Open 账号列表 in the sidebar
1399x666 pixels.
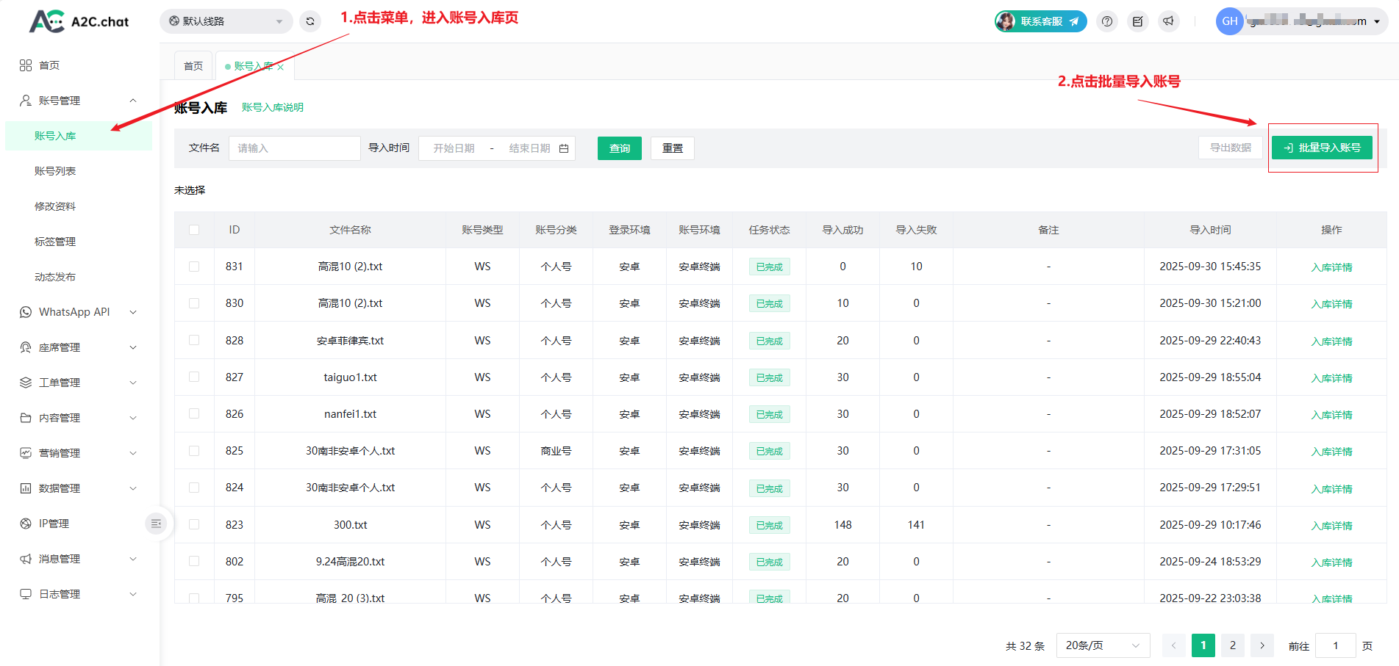[x=55, y=171]
